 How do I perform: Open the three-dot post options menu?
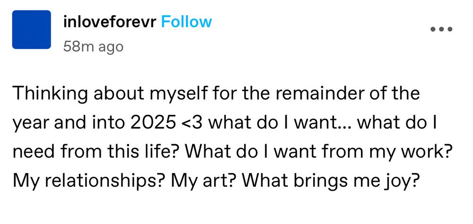coord(442,29)
